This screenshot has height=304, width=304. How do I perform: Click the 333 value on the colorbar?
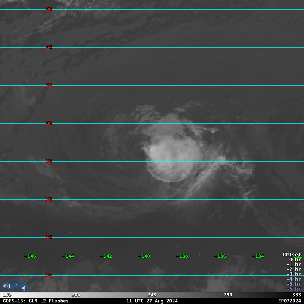pyautogui.click(x=296, y=295)
